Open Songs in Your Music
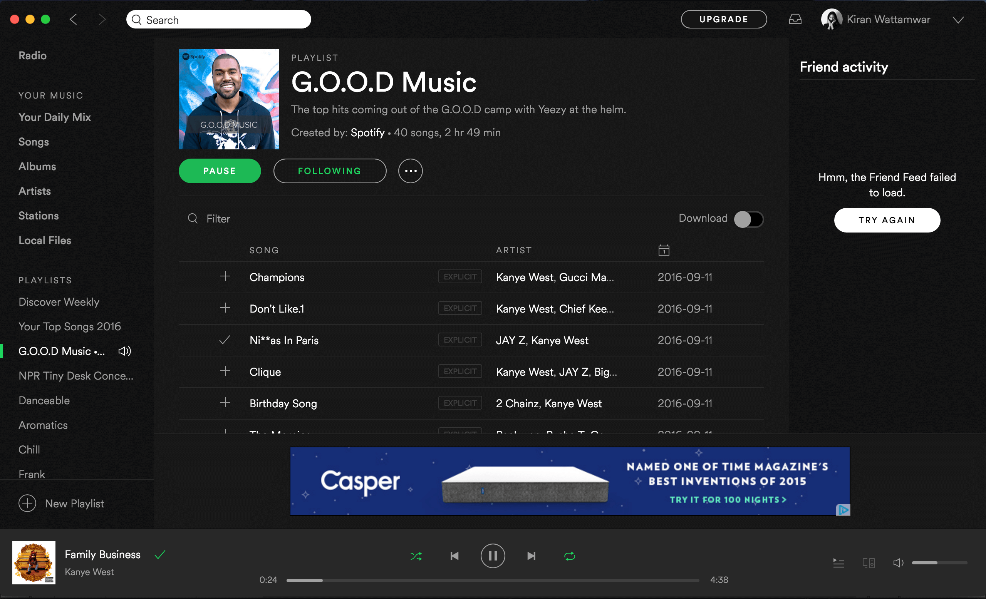This screenshot has width=986, height=599. [34, 142]
